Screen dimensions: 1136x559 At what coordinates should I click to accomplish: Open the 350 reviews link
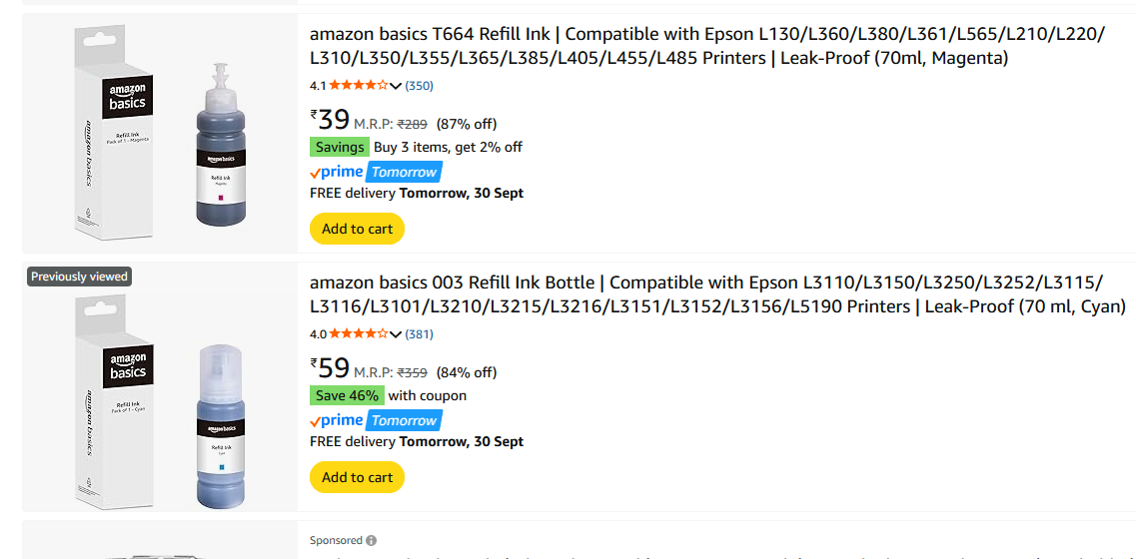point(420,86)
